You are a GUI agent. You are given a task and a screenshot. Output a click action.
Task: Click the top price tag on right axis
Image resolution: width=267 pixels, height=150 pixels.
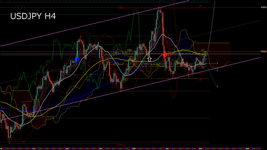[x=263, y=7]
